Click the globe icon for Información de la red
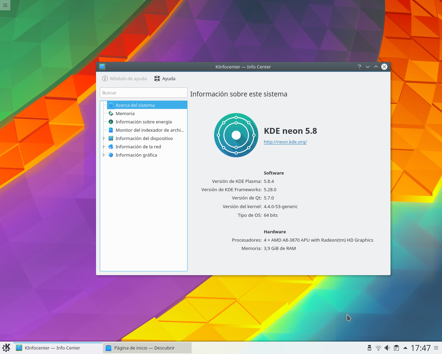Image resolution: width=442 pixels, height=354 pixels. 111,147
